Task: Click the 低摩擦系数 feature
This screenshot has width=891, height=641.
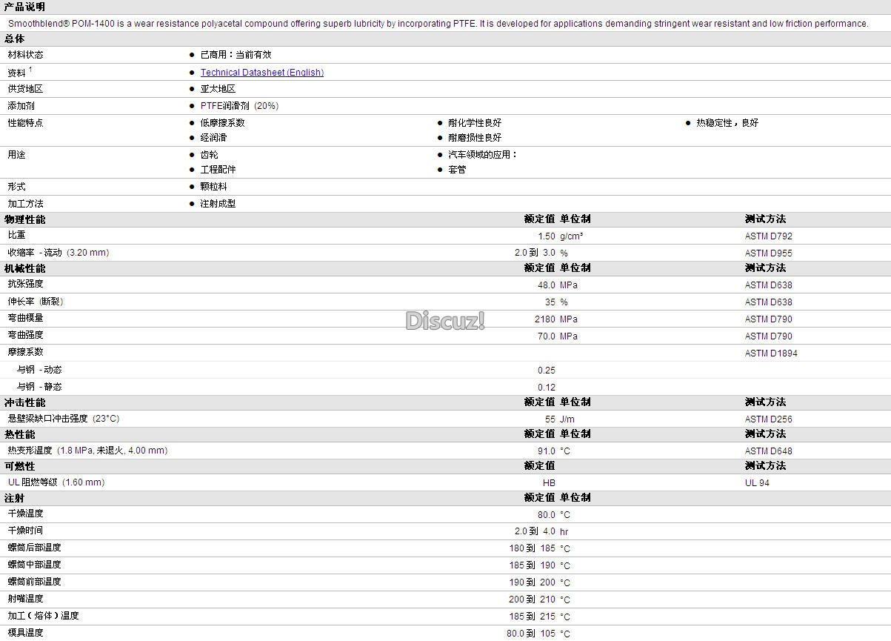Action: [222, 123]
